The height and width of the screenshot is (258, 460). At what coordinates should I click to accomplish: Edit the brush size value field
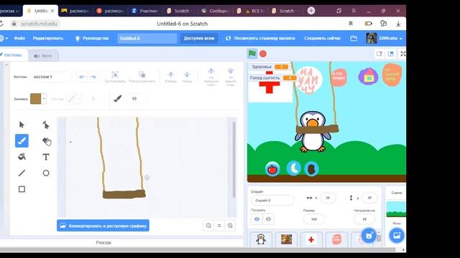136,99
